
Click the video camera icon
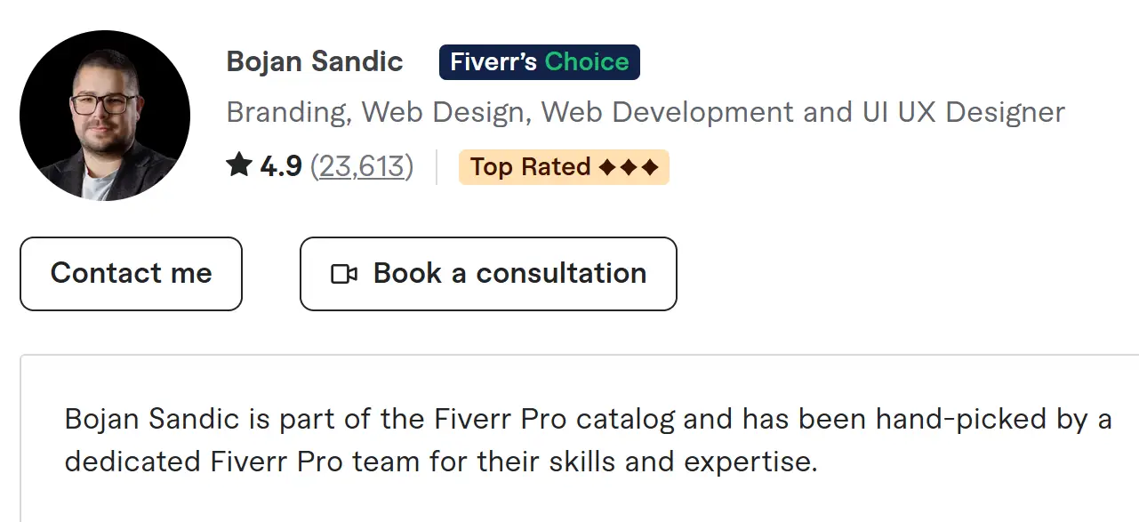[x=343, y=274]
